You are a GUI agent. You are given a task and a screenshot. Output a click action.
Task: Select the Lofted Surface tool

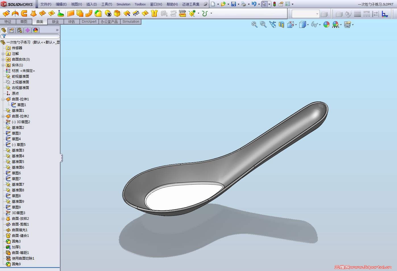[x=34, y=13]
